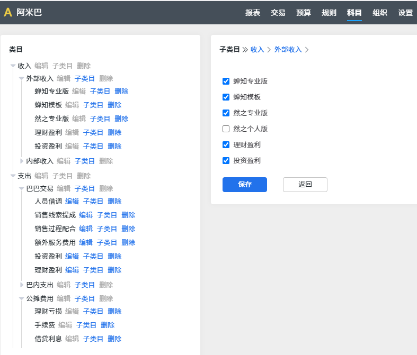The width and height of the screenshot is (417, 355).
Task: Delete the 蝉知专业版 category
Action: [121, 92]
